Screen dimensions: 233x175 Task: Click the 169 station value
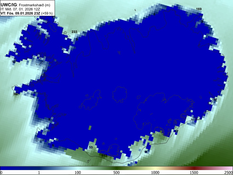199,9
